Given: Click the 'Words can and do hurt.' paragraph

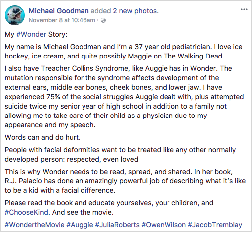Looking at the screenshot, I should [43, 137].
